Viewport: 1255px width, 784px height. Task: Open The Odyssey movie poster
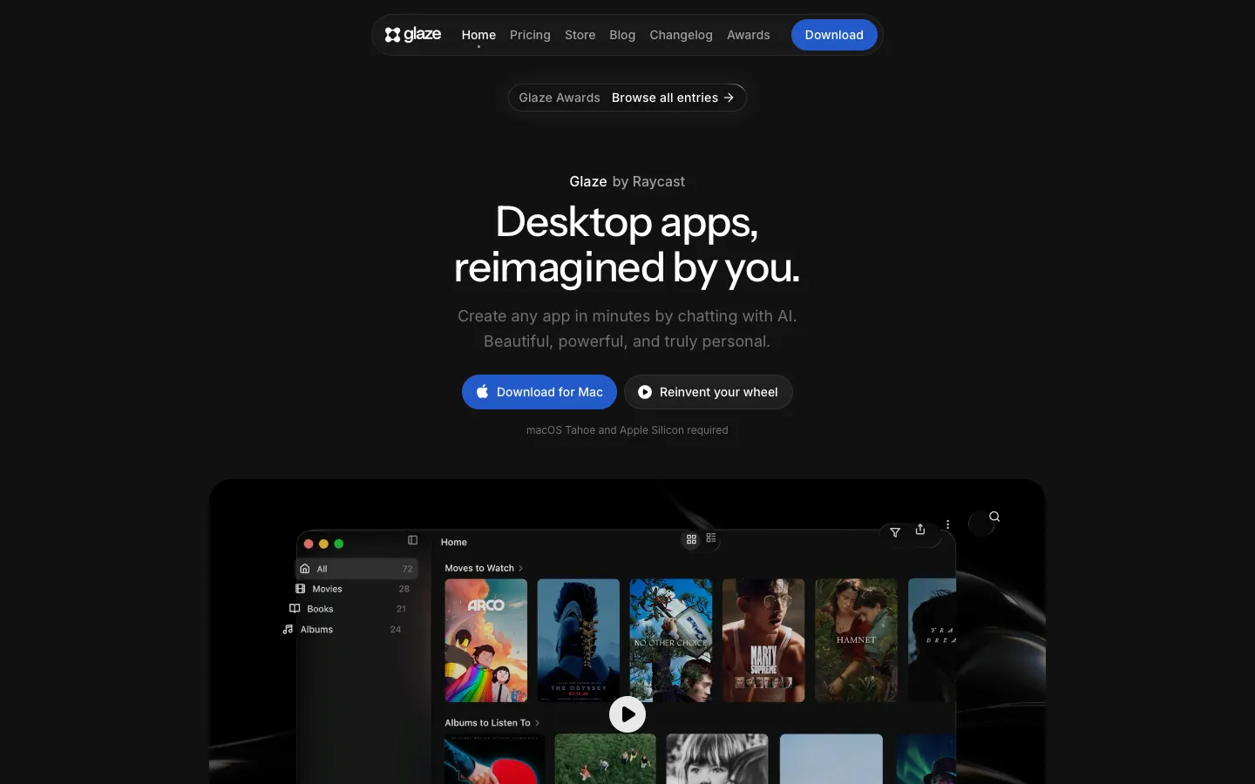[x=579, y=640]
